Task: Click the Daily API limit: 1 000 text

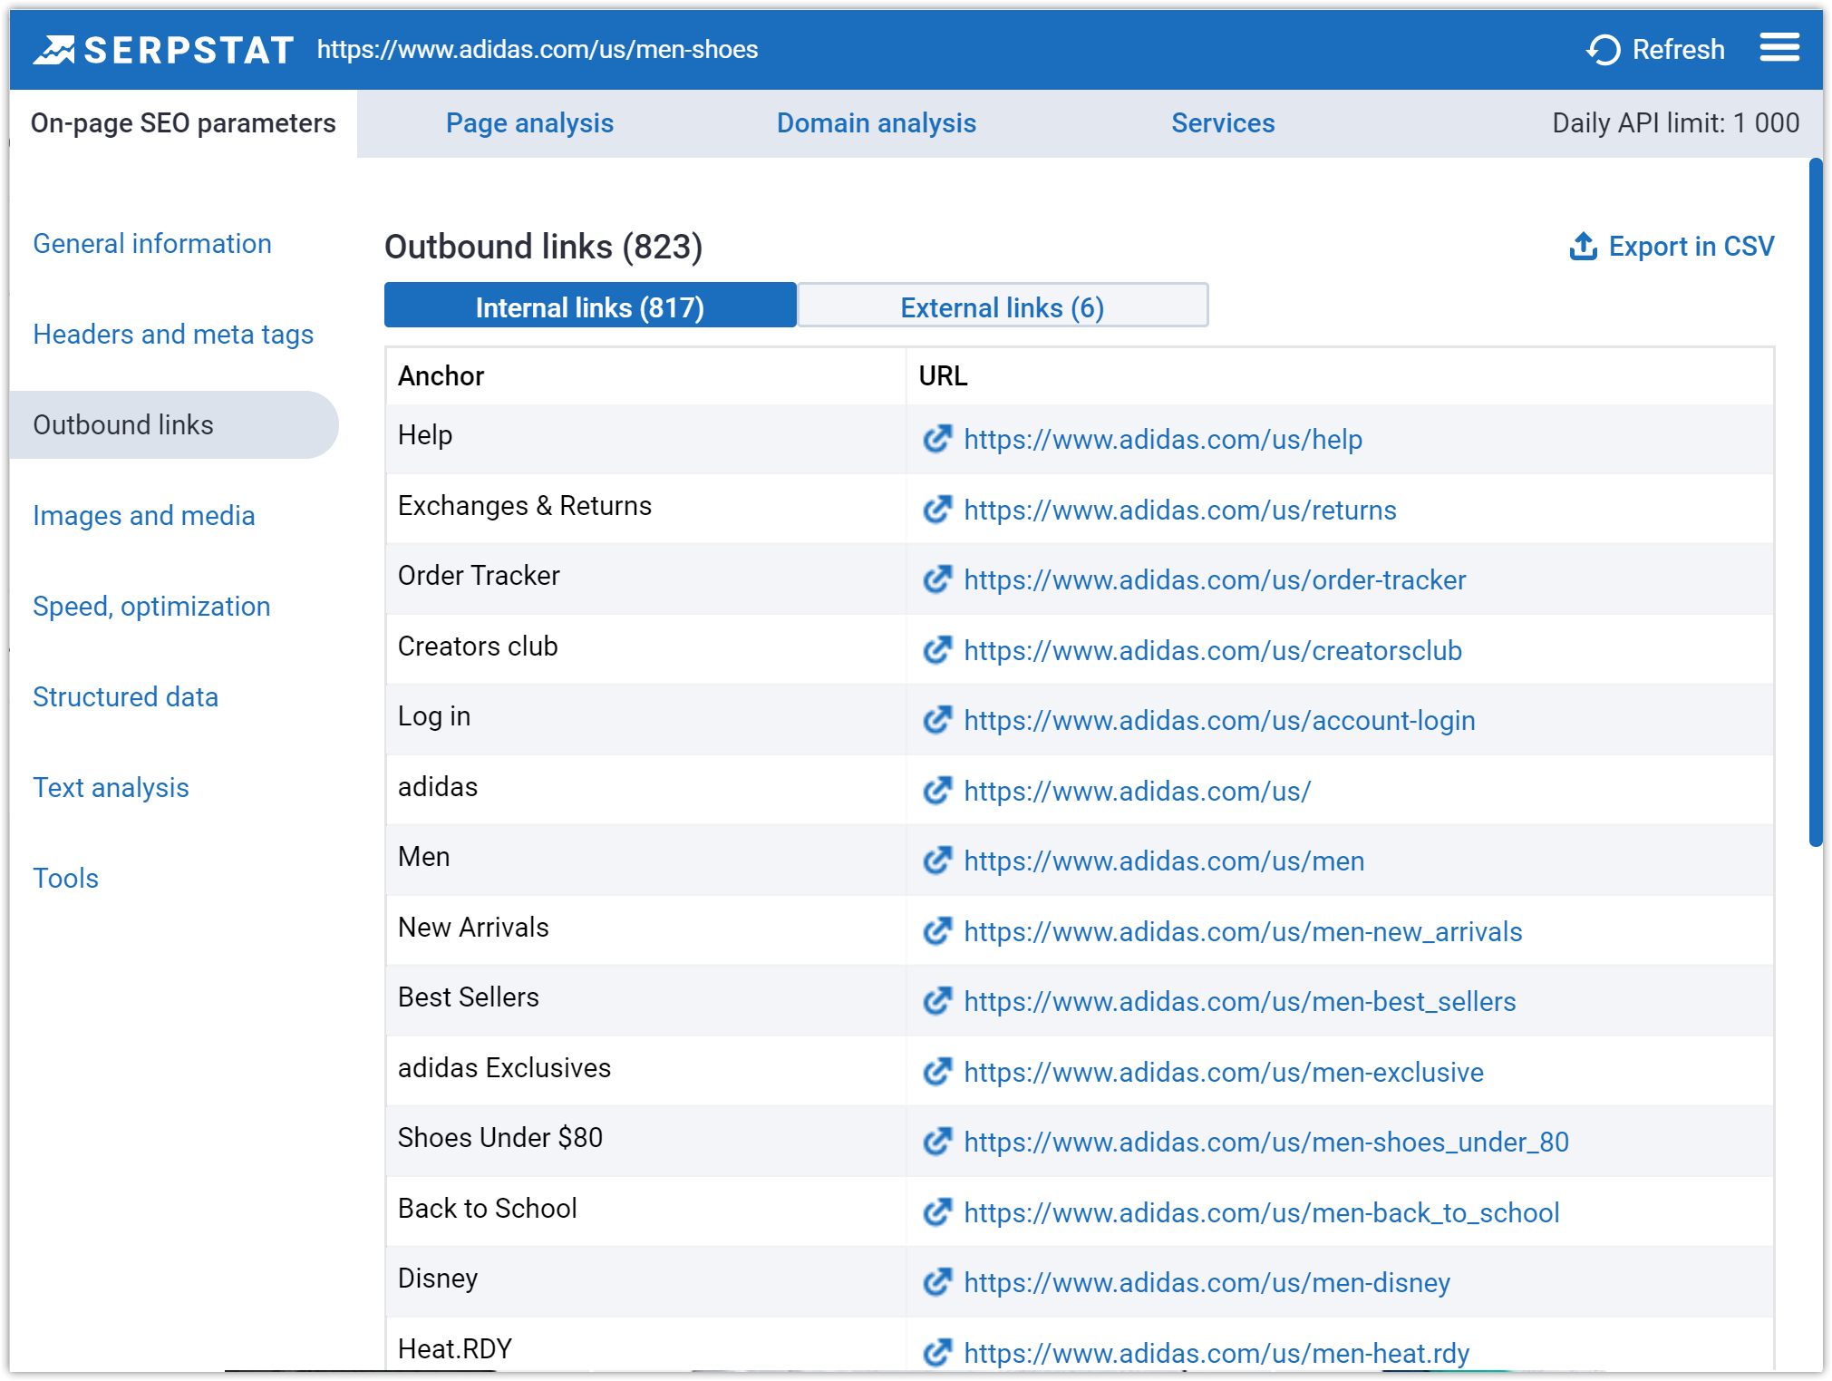Action: [1675, 123]
